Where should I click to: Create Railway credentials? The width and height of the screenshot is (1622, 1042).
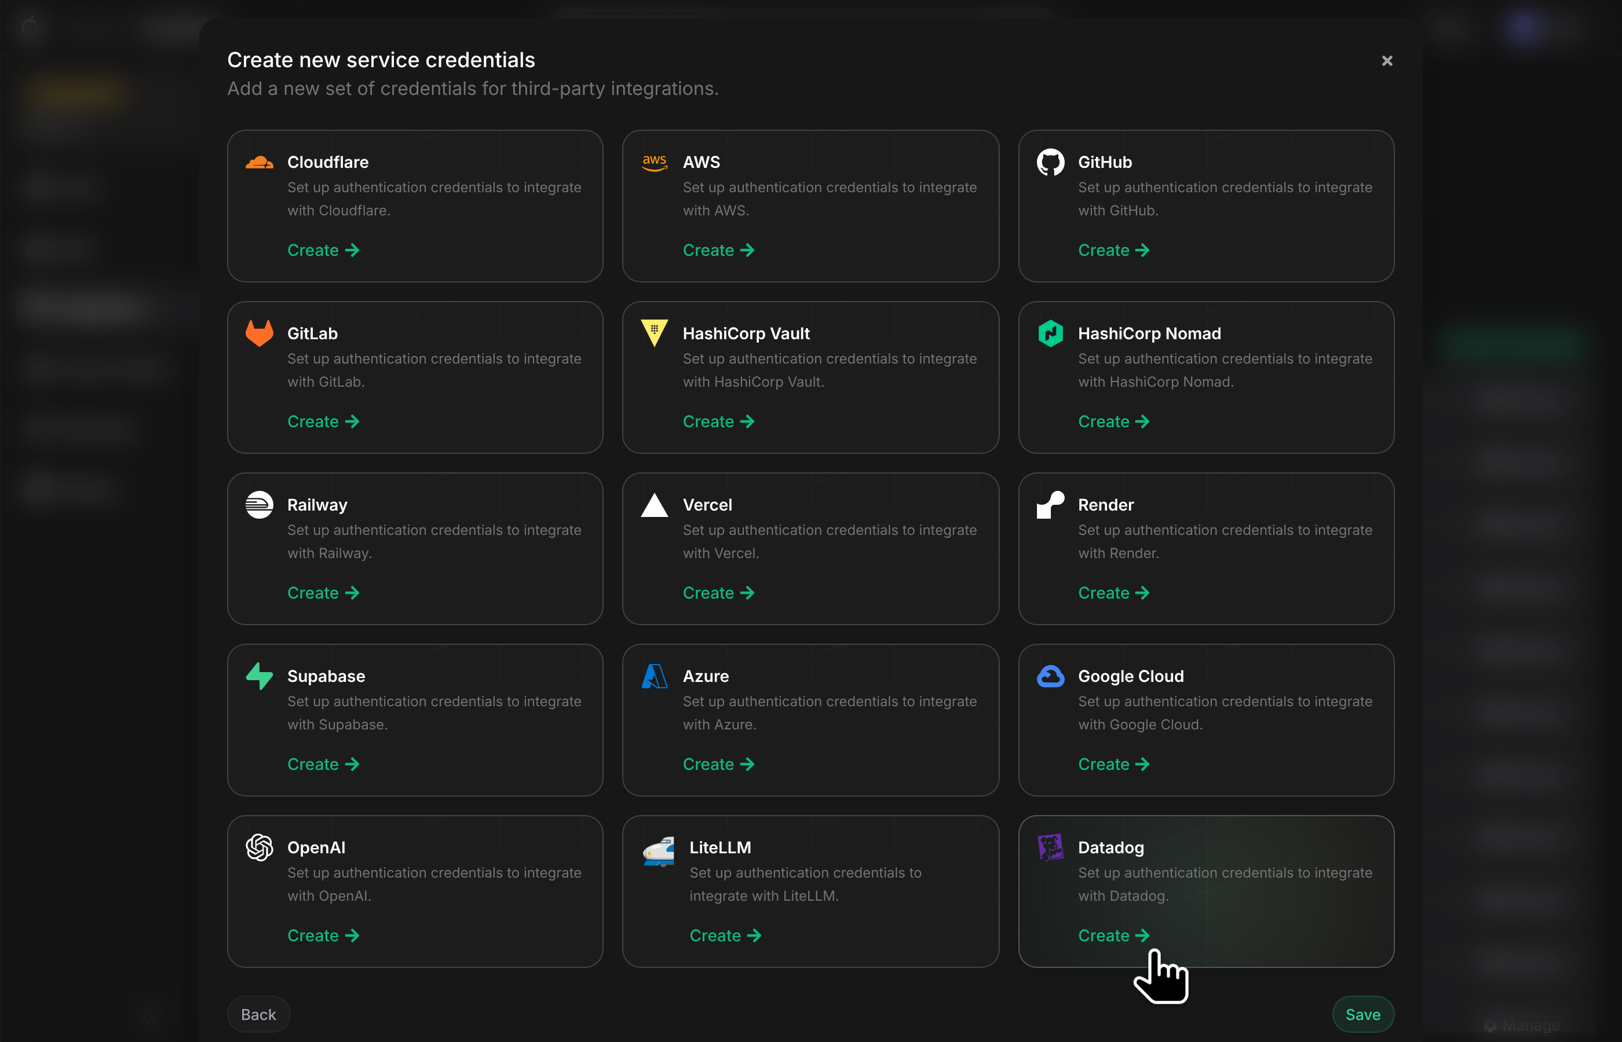[x=323, y=593]
